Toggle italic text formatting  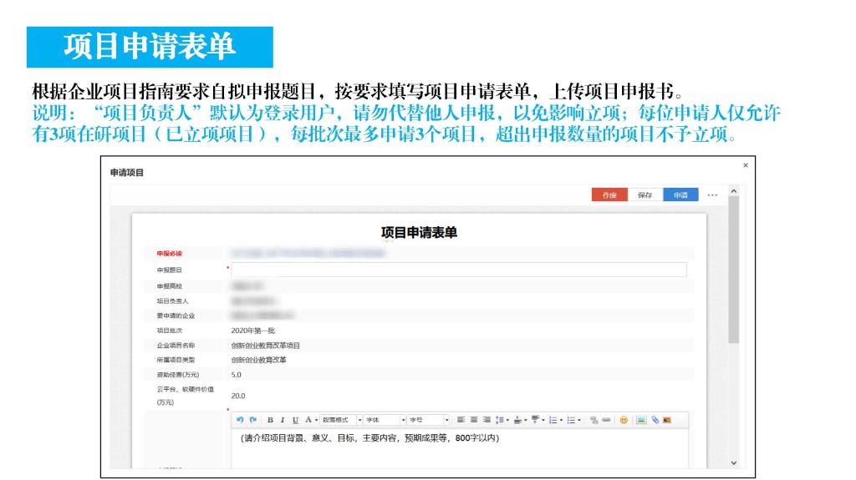pyautogui.click(x=283, y=419)
